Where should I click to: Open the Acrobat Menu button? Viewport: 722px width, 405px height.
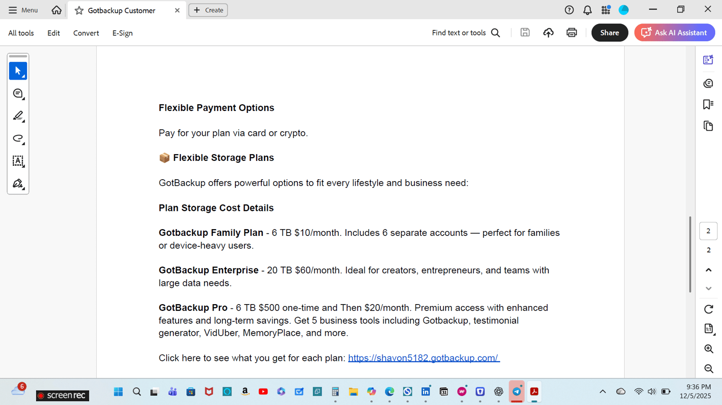(x=23, y=10)
